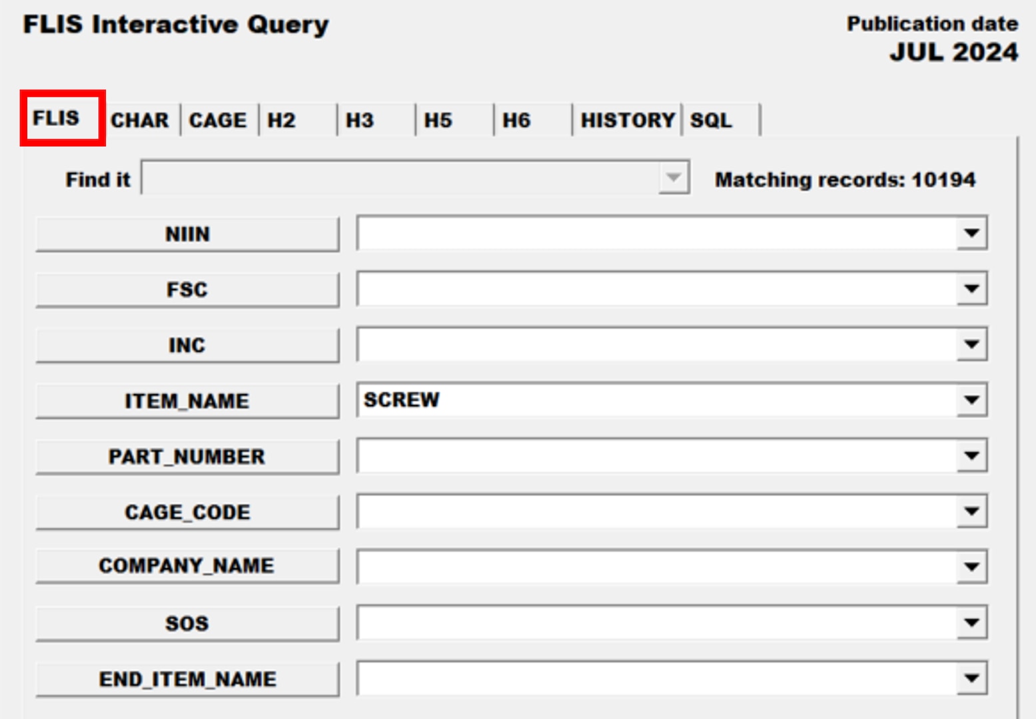Open the HISTORY tab

tap(628, 120)
